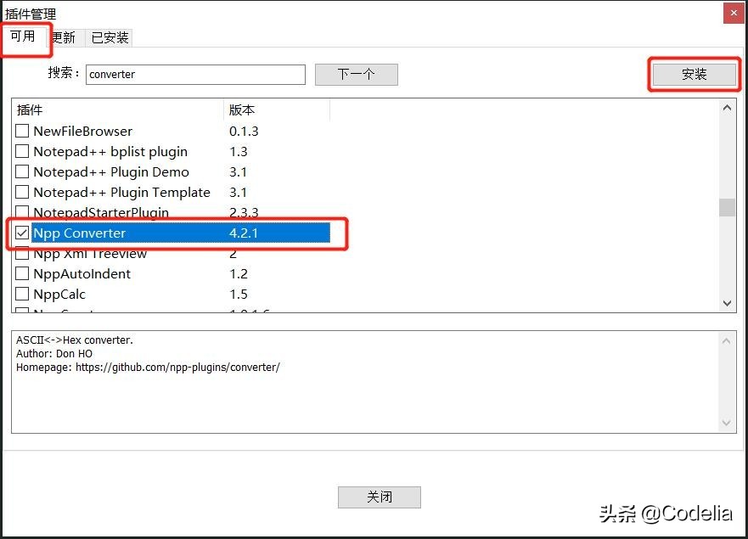The width and height of the screenshot is (748, 539).
Task: Click the ASCII<->Hex converter description line
Action: (75, 340)
